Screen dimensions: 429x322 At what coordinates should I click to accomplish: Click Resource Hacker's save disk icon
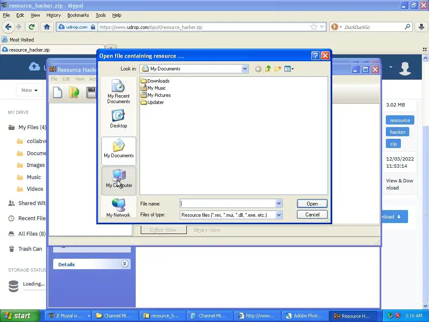point(91,92)
